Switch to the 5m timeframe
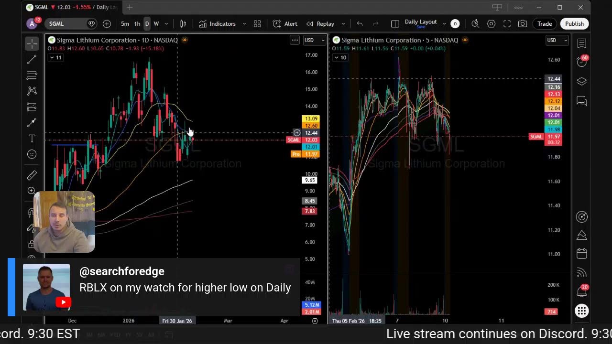Screen dimensions: 612x344 point(125,24)
